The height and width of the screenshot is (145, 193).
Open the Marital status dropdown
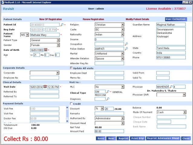(x=110, y=54)
